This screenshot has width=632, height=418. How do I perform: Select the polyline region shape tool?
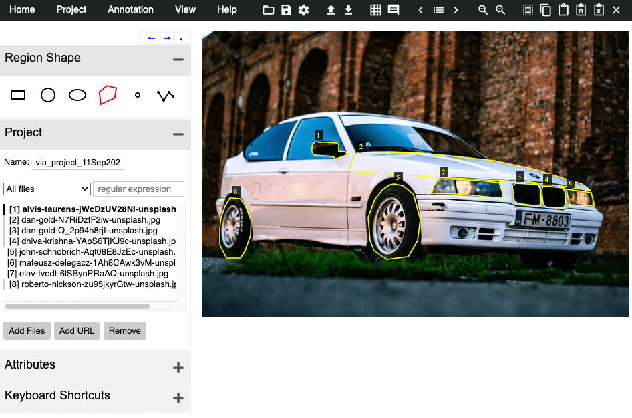click(x=165, y=96)
